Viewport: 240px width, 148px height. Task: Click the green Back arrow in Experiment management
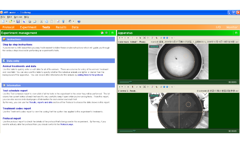click(106, 33)
